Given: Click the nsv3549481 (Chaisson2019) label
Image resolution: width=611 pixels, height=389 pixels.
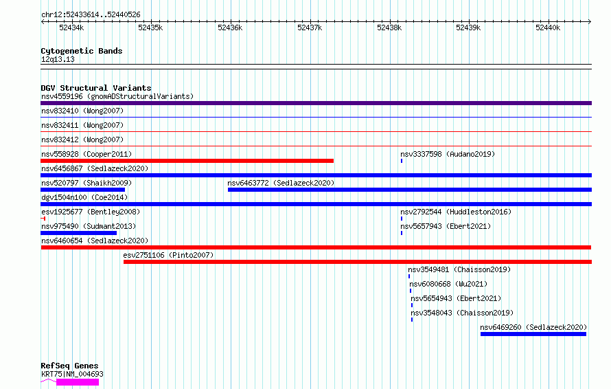Looking at the screenshot, I should (459, 269).
